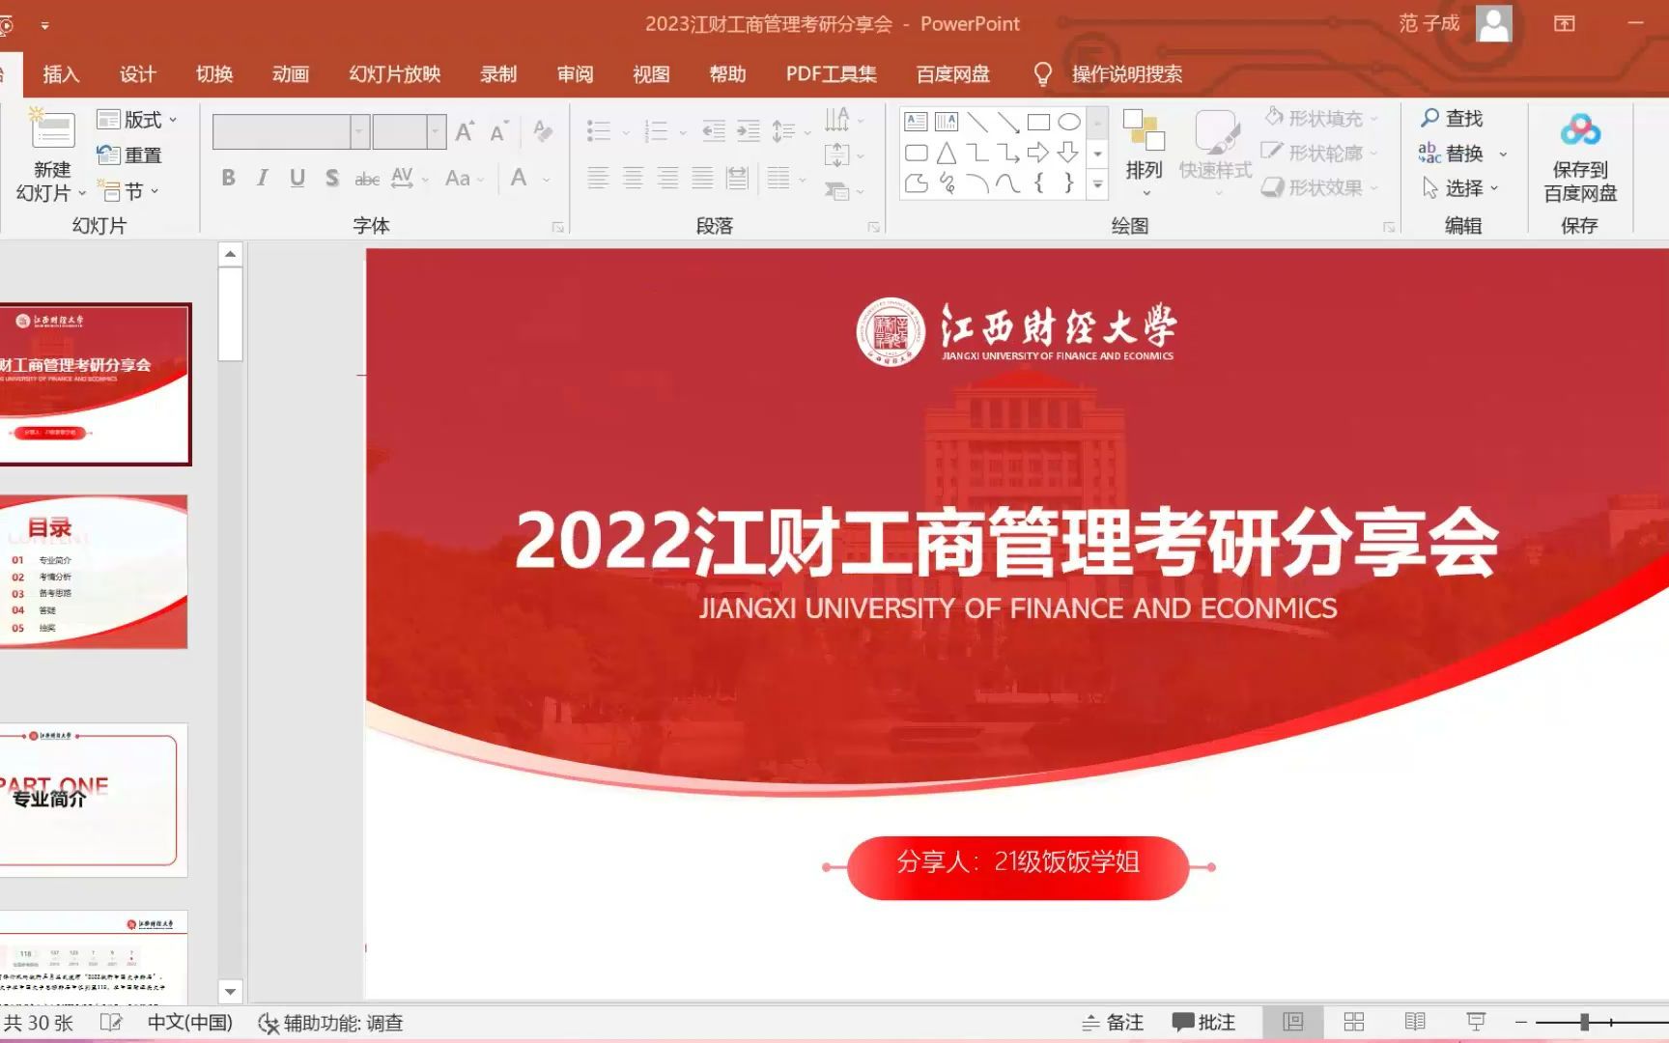Open the font name combo box

click(x=291, y=131)
